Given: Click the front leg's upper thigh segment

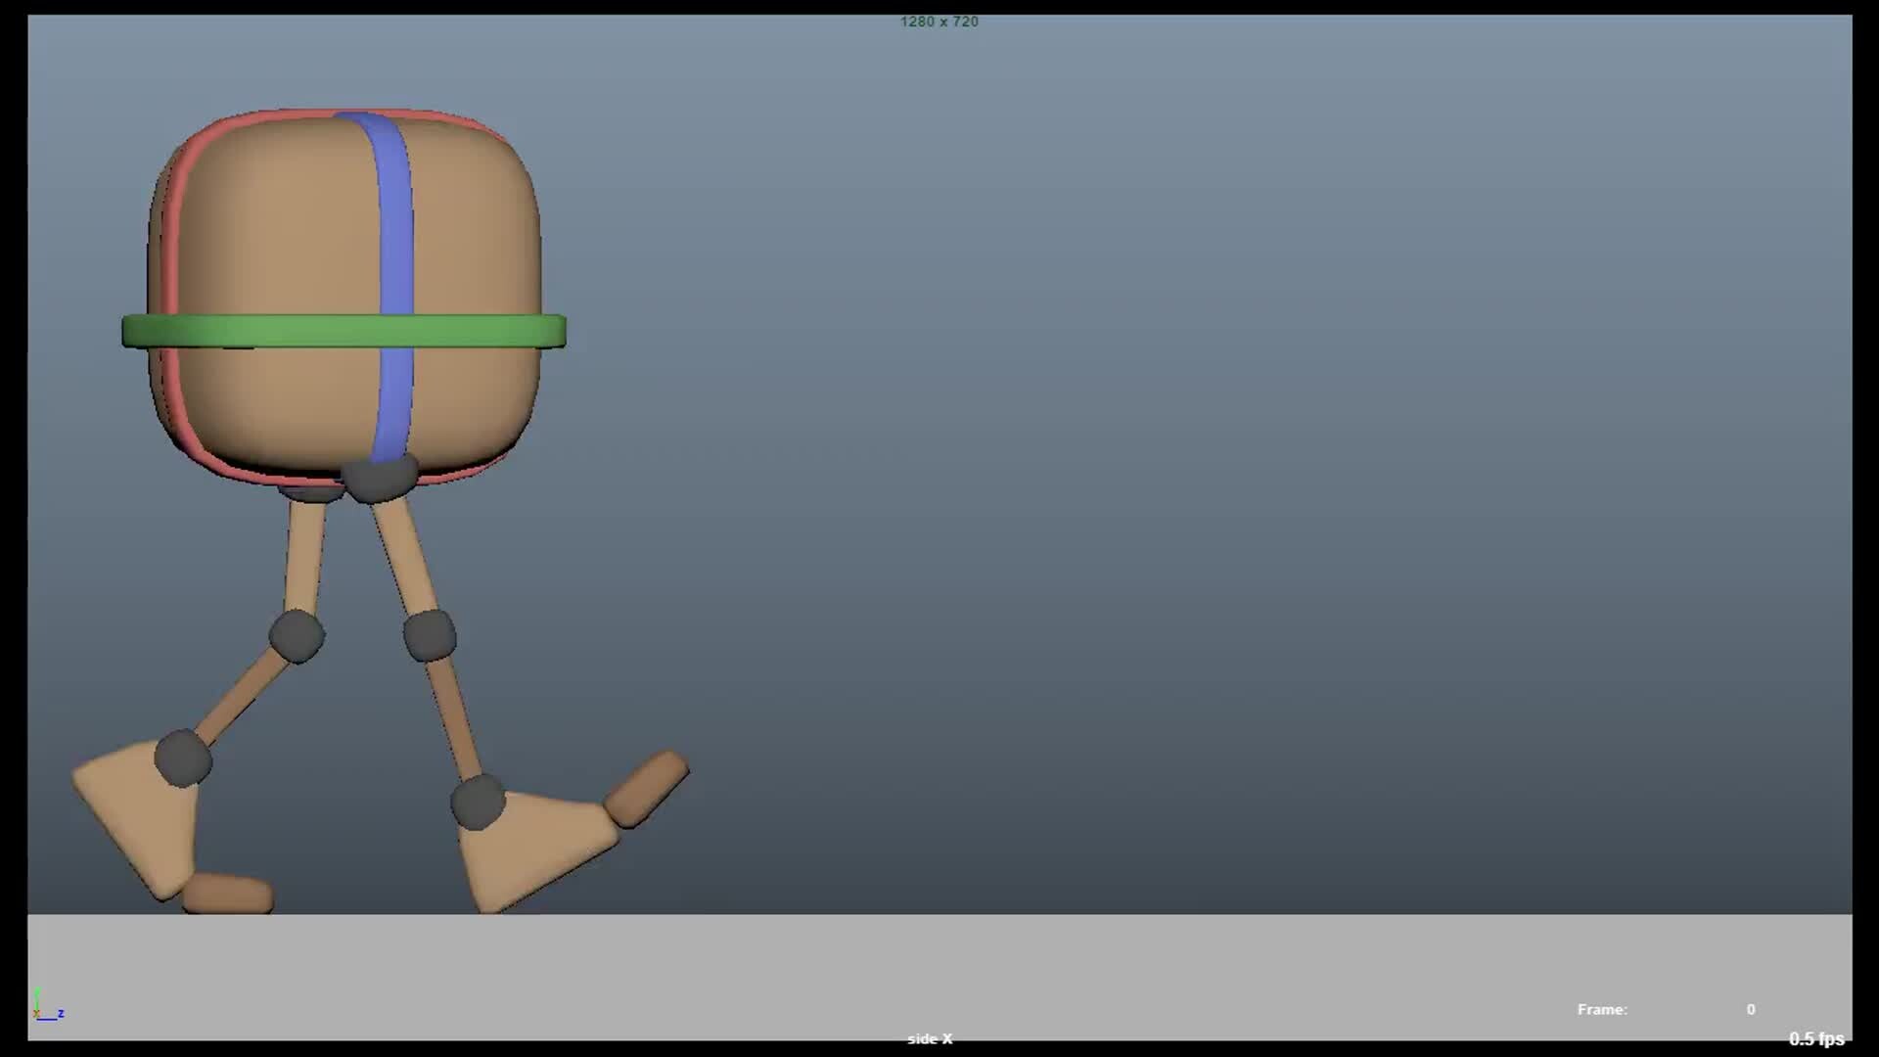Looking at the screenshot, I should point(403,556).
